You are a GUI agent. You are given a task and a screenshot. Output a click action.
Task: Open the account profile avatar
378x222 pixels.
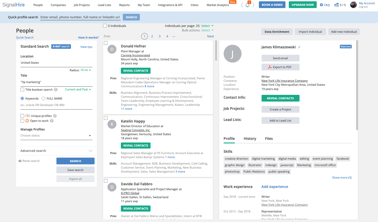coord(353,5)
